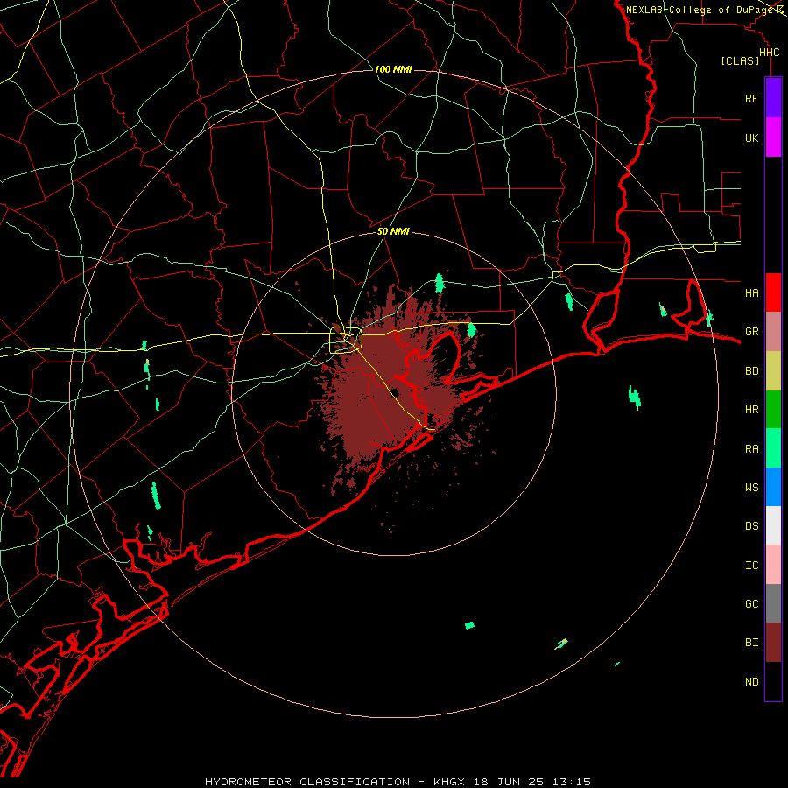
Task: Select the GR pink legend swatch
Action: [x=773, y=332]
